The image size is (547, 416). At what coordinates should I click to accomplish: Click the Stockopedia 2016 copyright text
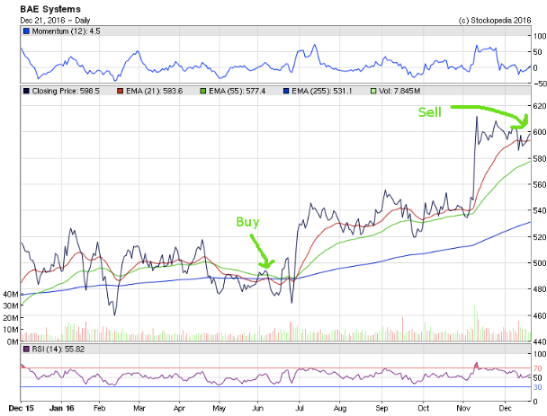coord(495,20)
